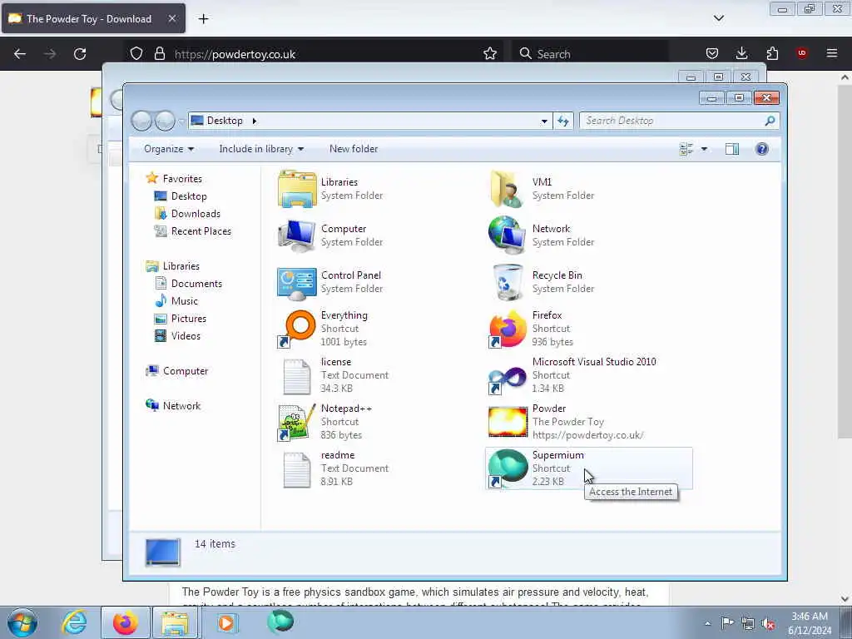This screenshot has width=852, height=639.
Task: Open address bar previous locations dropdown
Action: coord(544,121)
